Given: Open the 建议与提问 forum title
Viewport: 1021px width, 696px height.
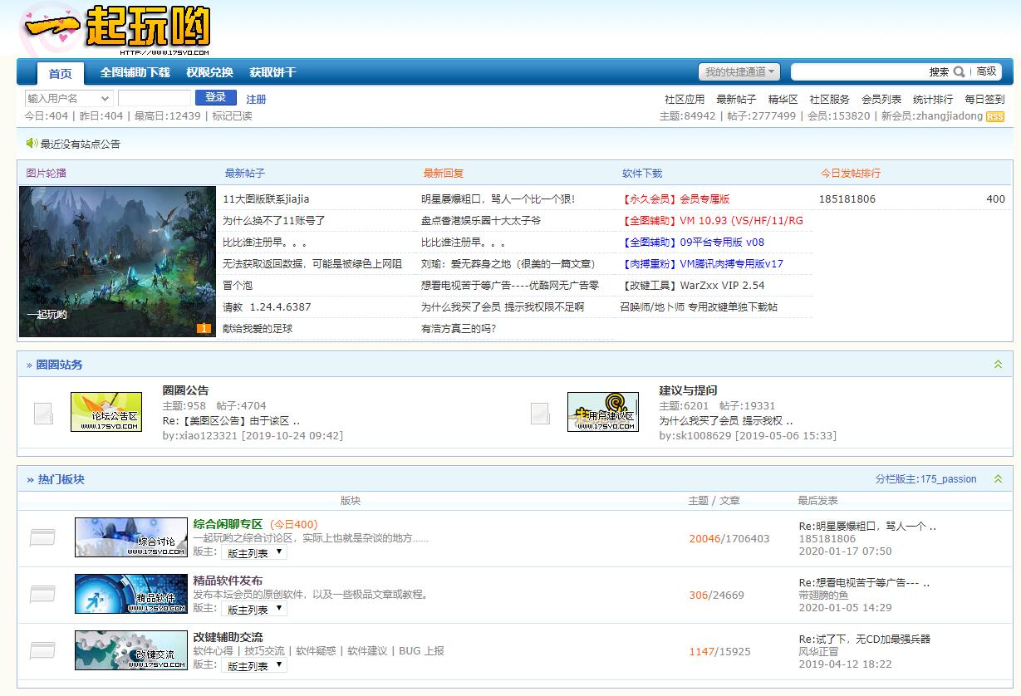Looking at the screenshot, I should click(688, 390).
